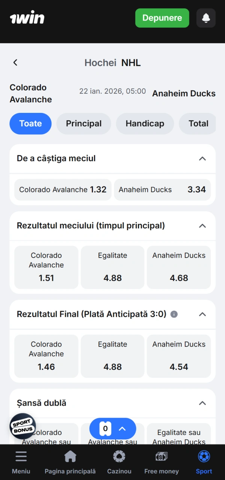Select the Principal filter tab
225x480 pixels.
coord(84,123)
